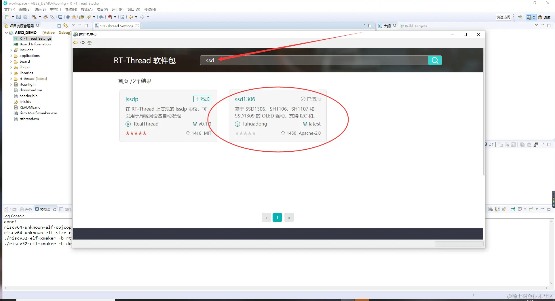
Task: Click the search magnifier button in package center
Action: [435, 60]
